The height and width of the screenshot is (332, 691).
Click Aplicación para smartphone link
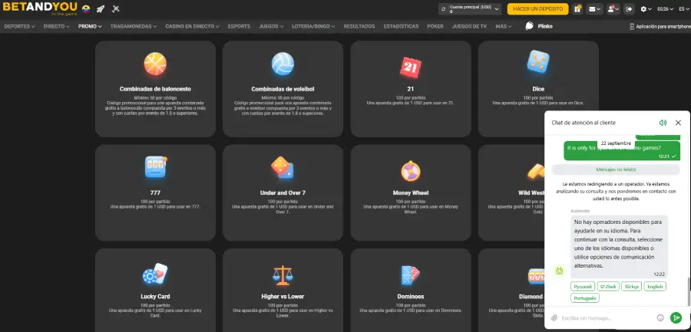(660, 26)
